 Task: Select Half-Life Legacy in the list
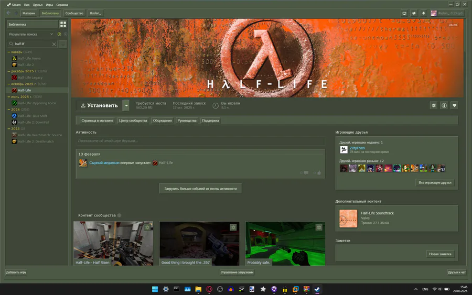pos(30,78)
